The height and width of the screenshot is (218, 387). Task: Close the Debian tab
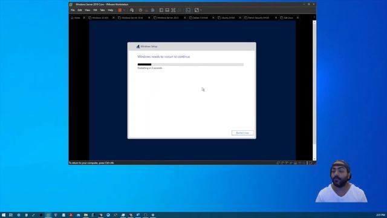[213, 18]
